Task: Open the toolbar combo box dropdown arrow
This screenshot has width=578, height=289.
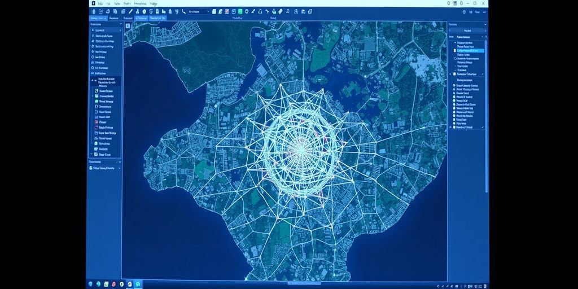Action: [208, 11]
